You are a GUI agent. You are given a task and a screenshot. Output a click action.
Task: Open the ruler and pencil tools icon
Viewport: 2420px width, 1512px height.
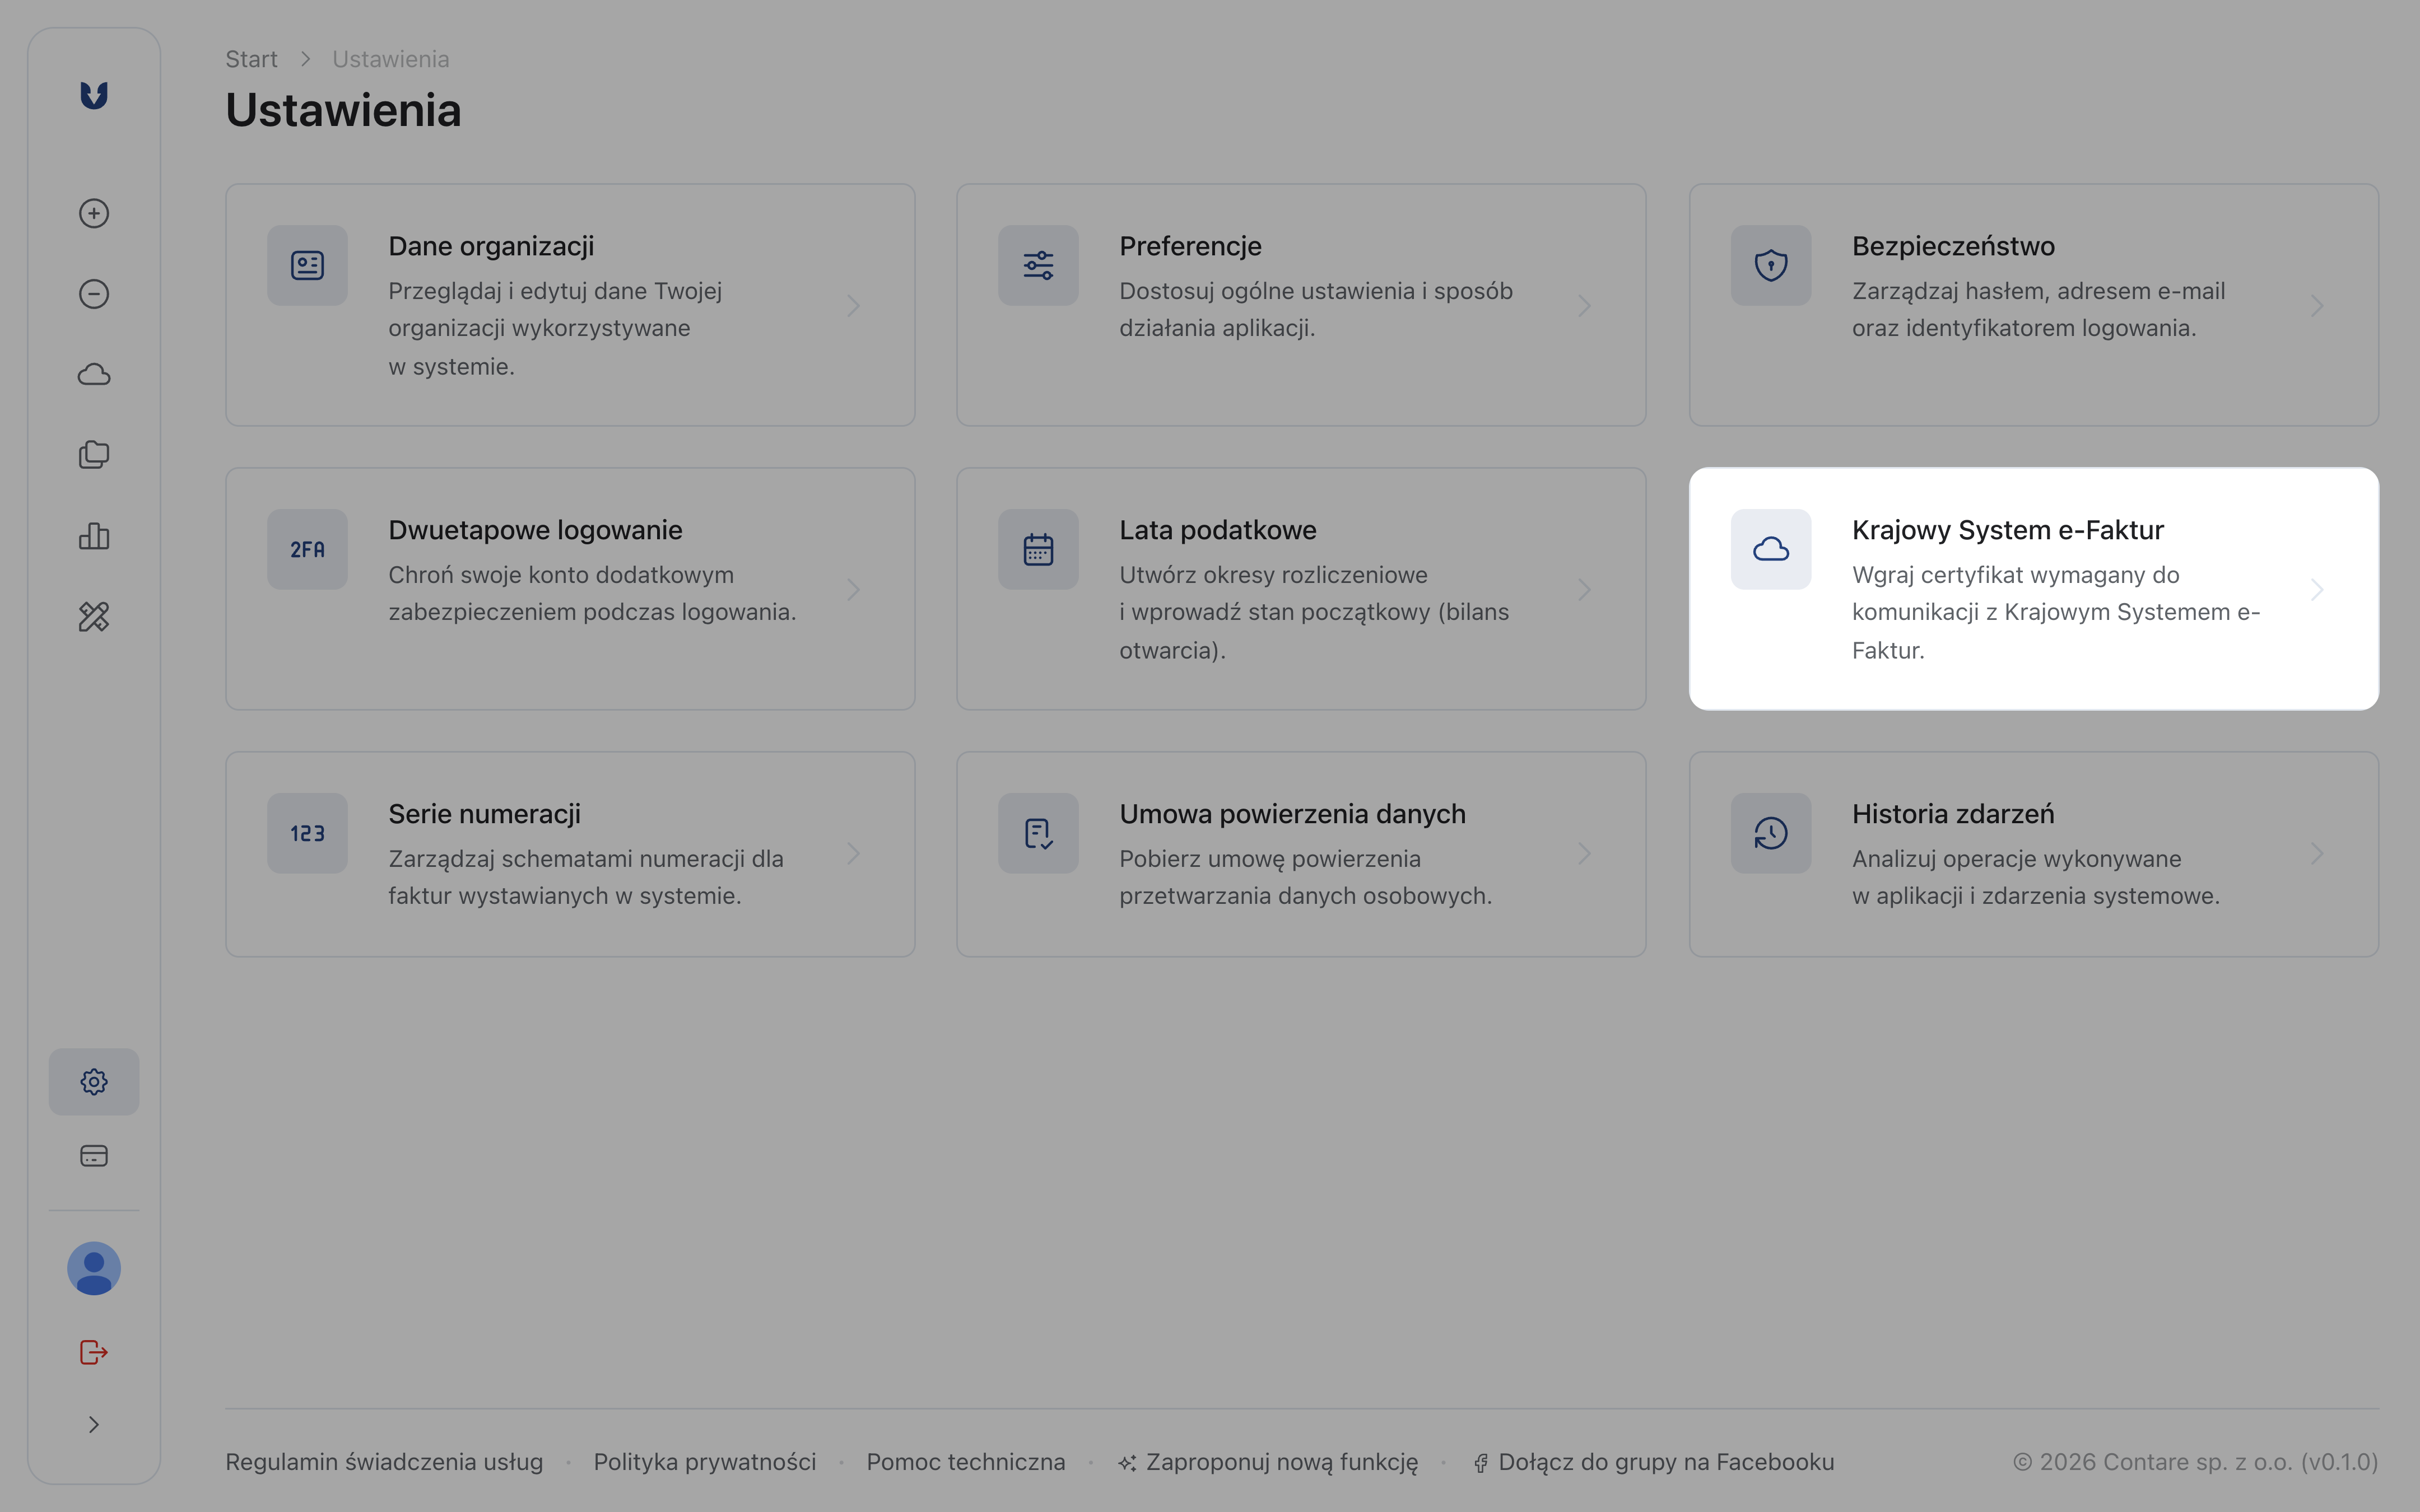click(94, 617)
